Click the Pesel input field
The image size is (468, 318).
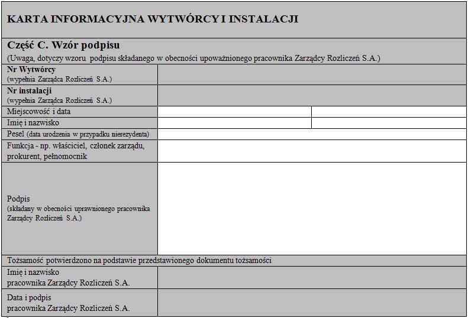(312, 134)
